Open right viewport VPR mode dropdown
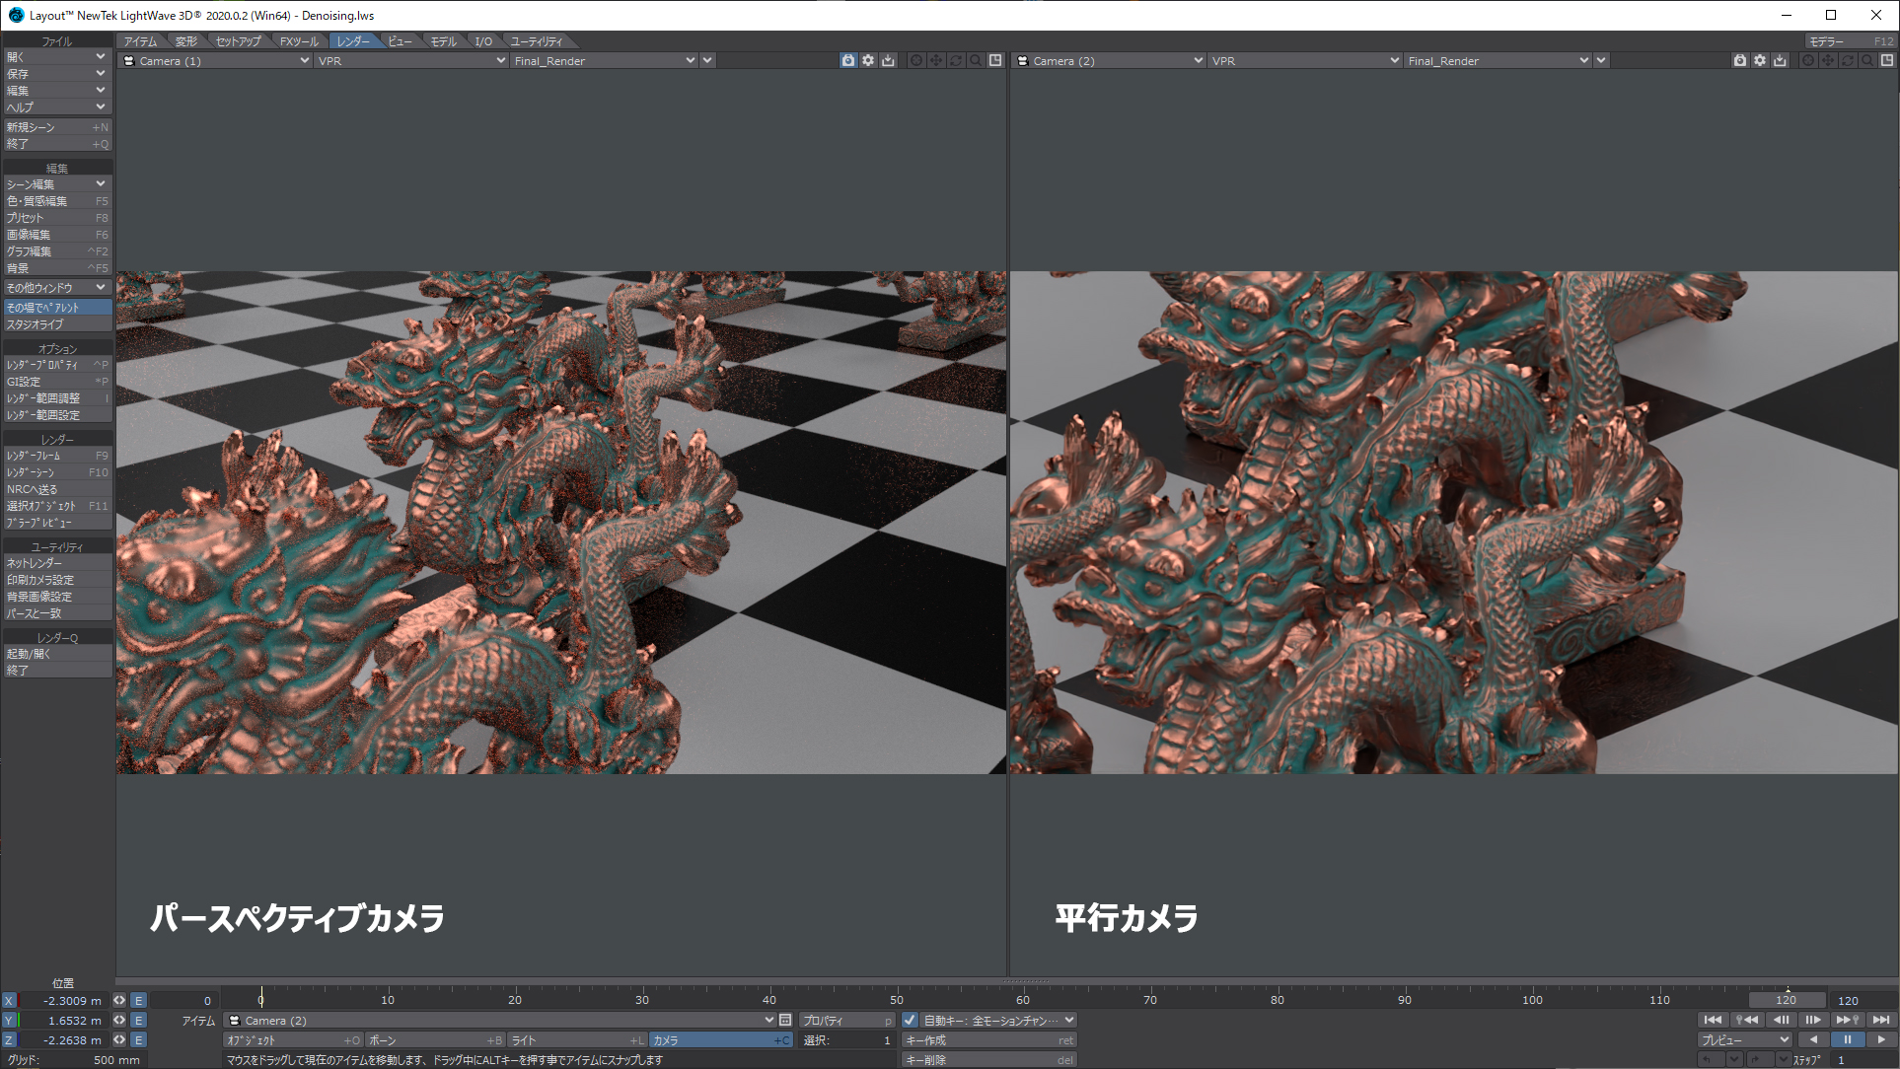The width and height of the screenshot is (1900, 1069). [1306, 60]
